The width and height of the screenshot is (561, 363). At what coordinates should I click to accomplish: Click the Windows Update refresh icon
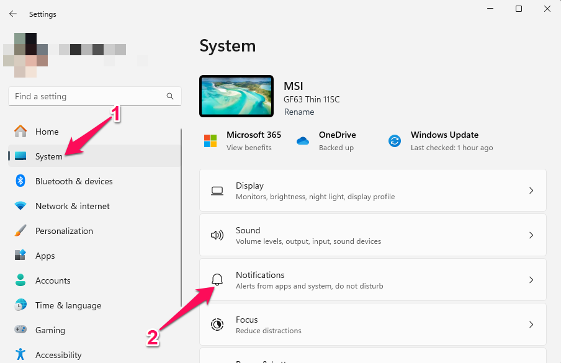pos(395,141)
